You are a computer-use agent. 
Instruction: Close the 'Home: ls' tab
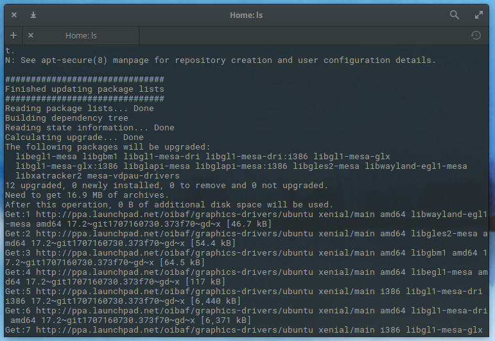[31, 35]
